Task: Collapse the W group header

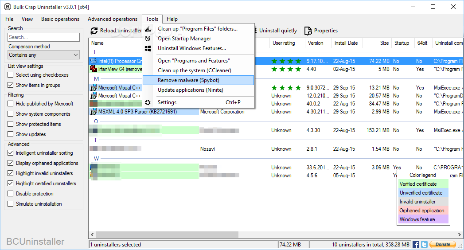Action: (x=97, y=159)
